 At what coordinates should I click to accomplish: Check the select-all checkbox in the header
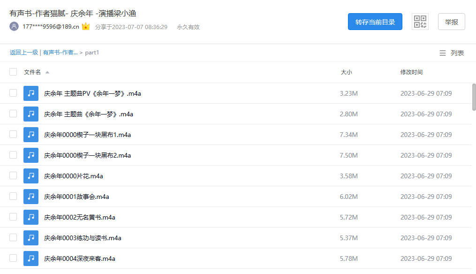(x=13, y=72)
